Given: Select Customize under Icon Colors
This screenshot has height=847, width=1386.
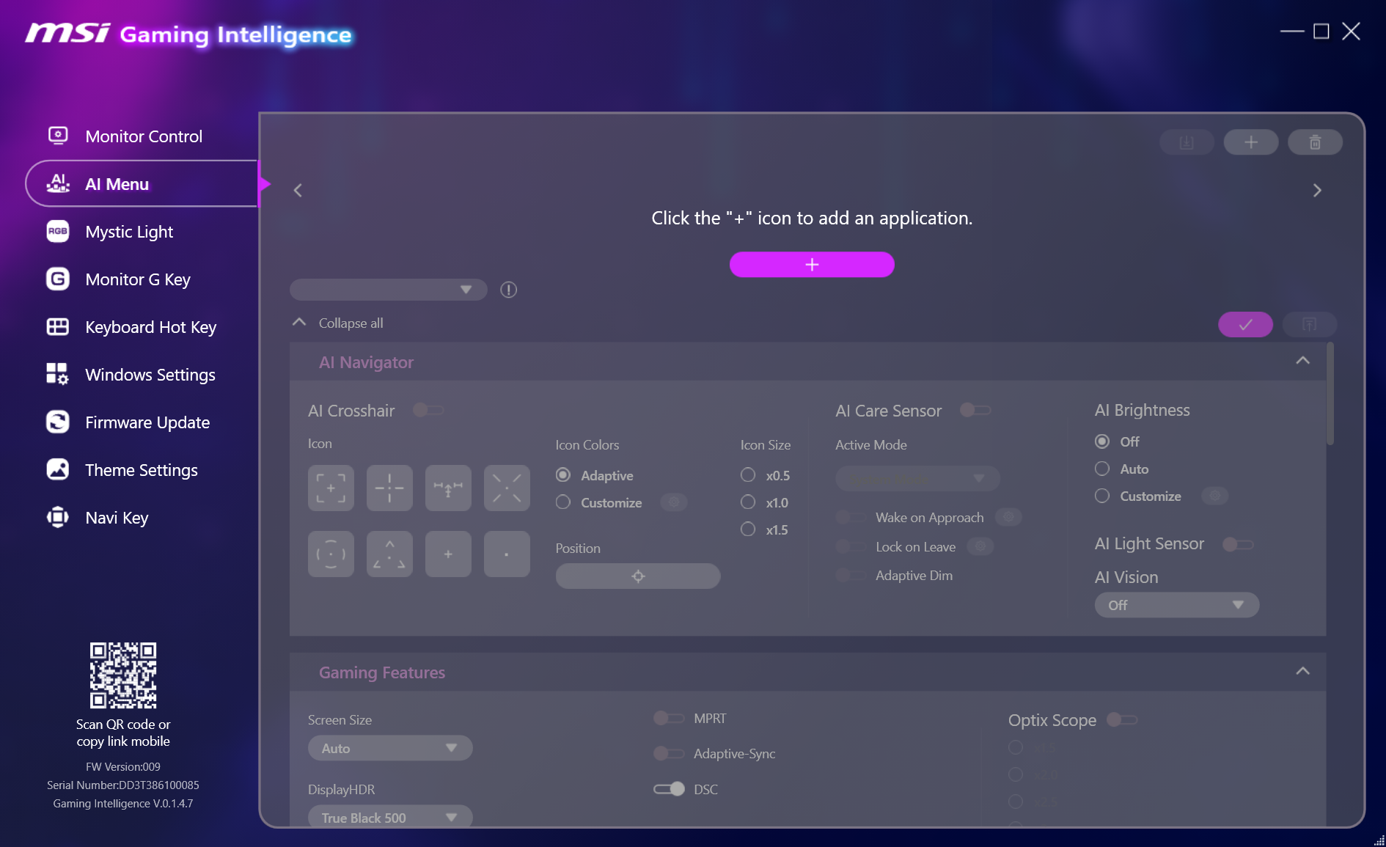Looking at the screenshot, I should pyautogui.click(x=563, y=502).
